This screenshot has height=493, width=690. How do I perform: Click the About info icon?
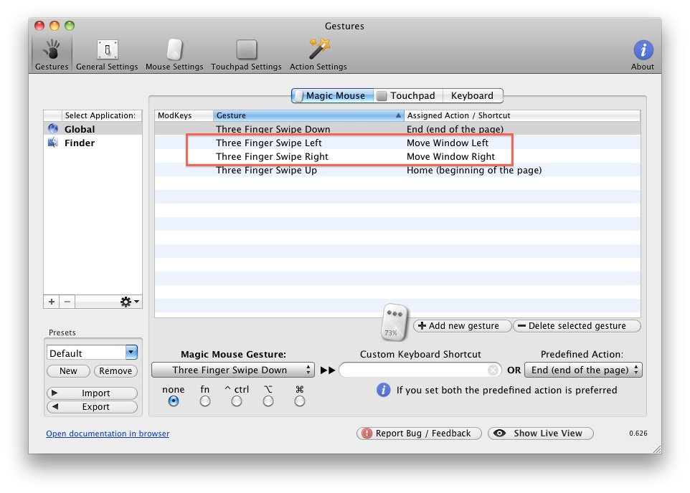pyautogui.click(x=643, y=49)
